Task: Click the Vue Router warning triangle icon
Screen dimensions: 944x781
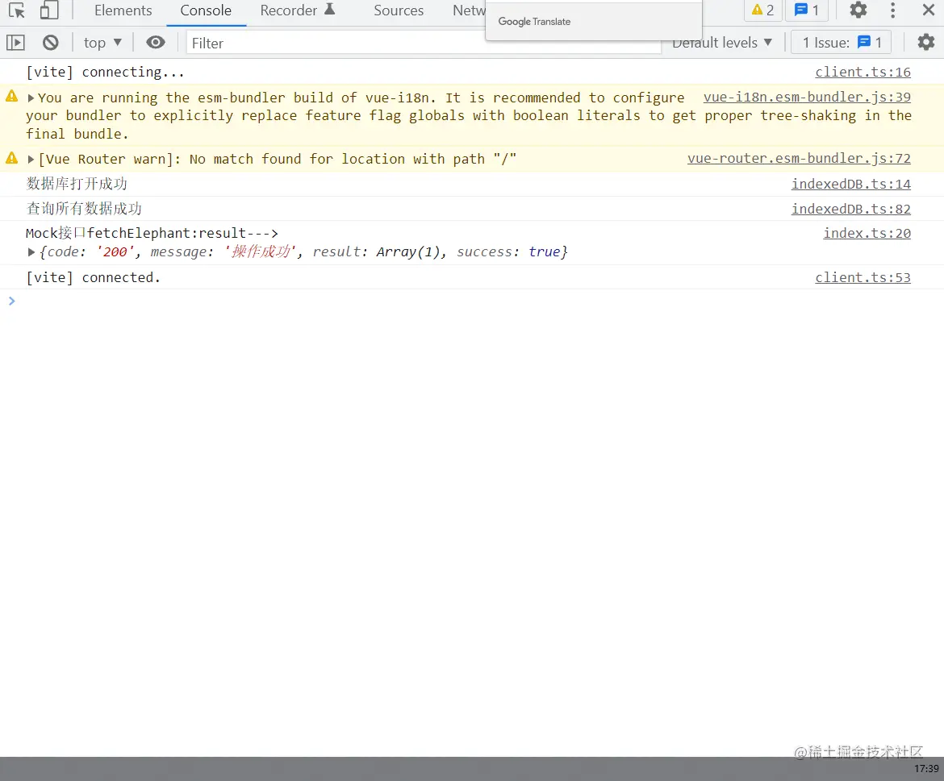Action: (x=11, y=157)
